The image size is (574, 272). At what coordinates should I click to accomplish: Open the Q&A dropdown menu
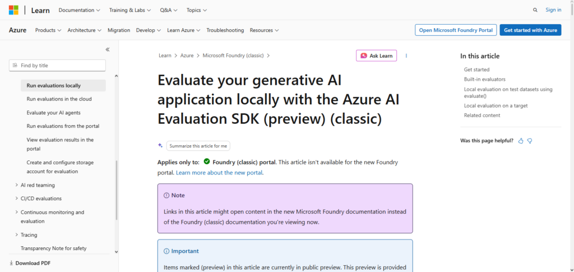coord(169,10)
